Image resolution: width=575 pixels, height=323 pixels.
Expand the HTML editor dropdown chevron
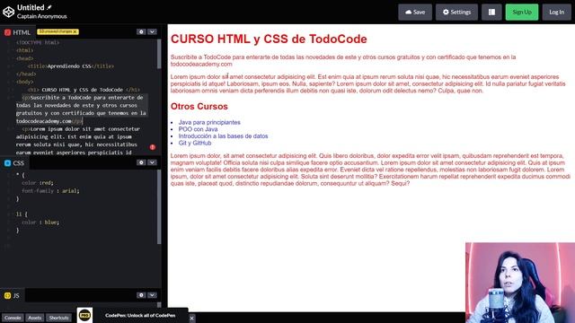click(x=152, y=32)
